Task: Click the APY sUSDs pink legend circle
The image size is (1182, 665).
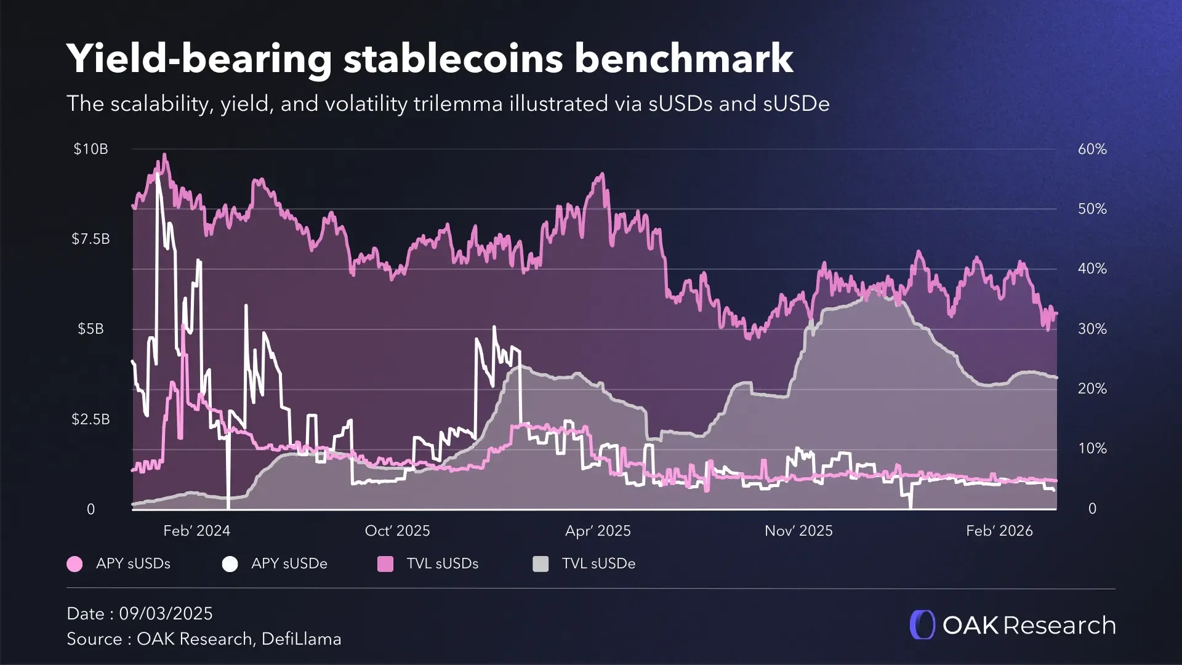Action: 74,564
